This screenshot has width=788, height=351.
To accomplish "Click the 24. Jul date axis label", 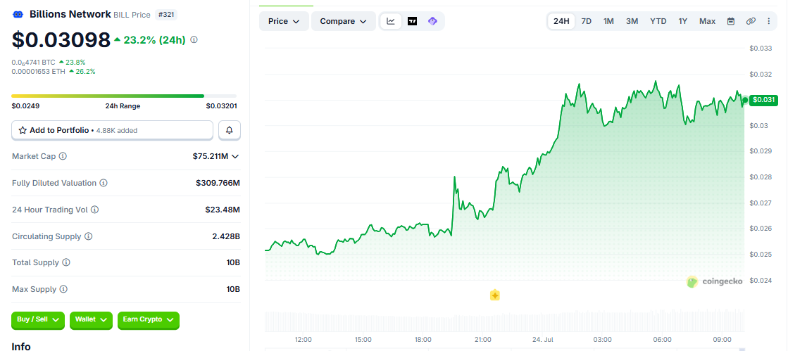I will tap(543, 339).
